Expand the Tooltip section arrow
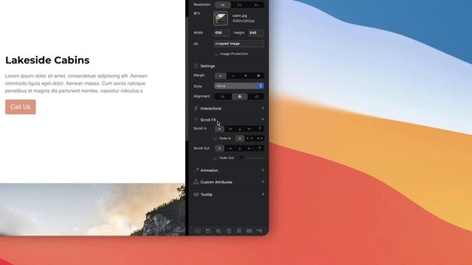This screenshot has width=472, height=265. (263, 194)
